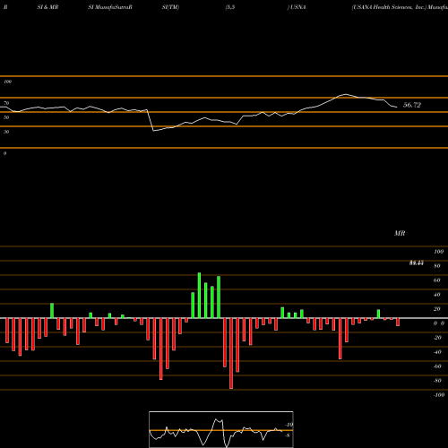Image resolution: width=448 pixels, height=448 pixels.
Task: Click the 'SI(TM)' header text
Action: tap(170, 7)
